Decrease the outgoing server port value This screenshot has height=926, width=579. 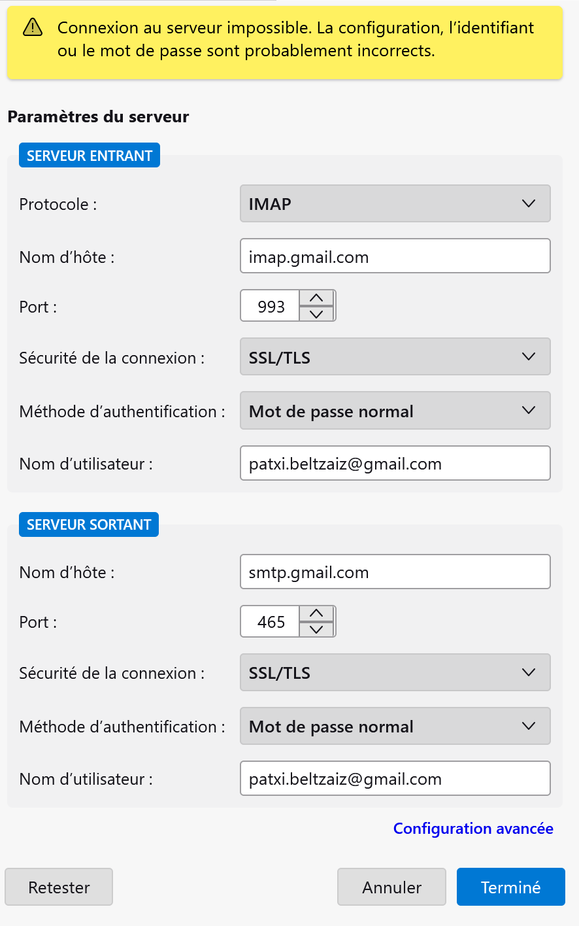316,629
